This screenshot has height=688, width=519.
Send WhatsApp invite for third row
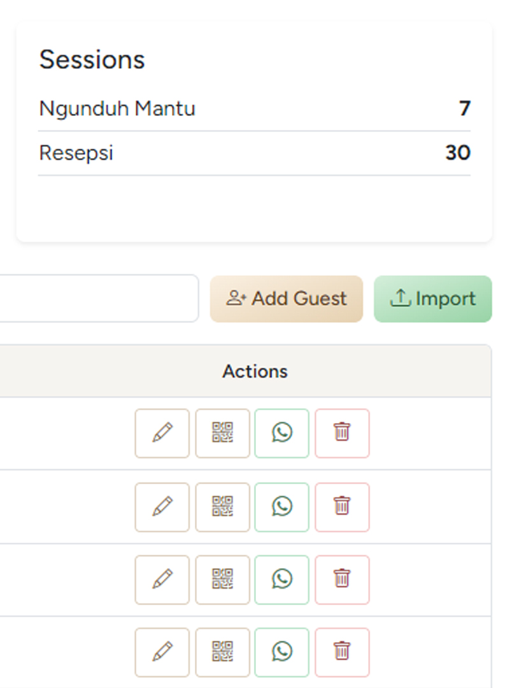tap(281, 580)
